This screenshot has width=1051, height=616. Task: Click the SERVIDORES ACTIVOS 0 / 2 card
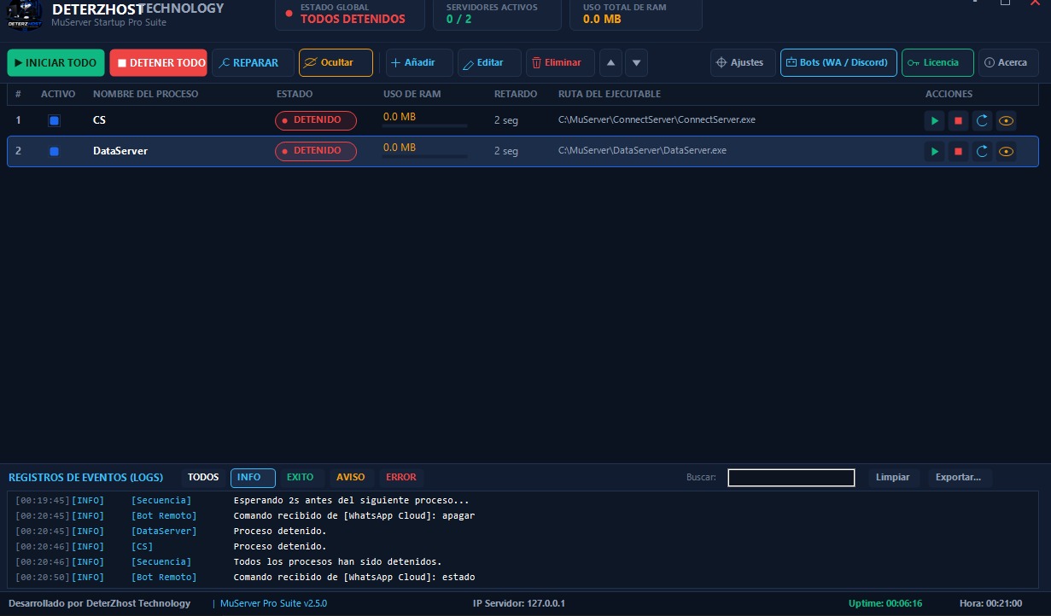point(498,14)
